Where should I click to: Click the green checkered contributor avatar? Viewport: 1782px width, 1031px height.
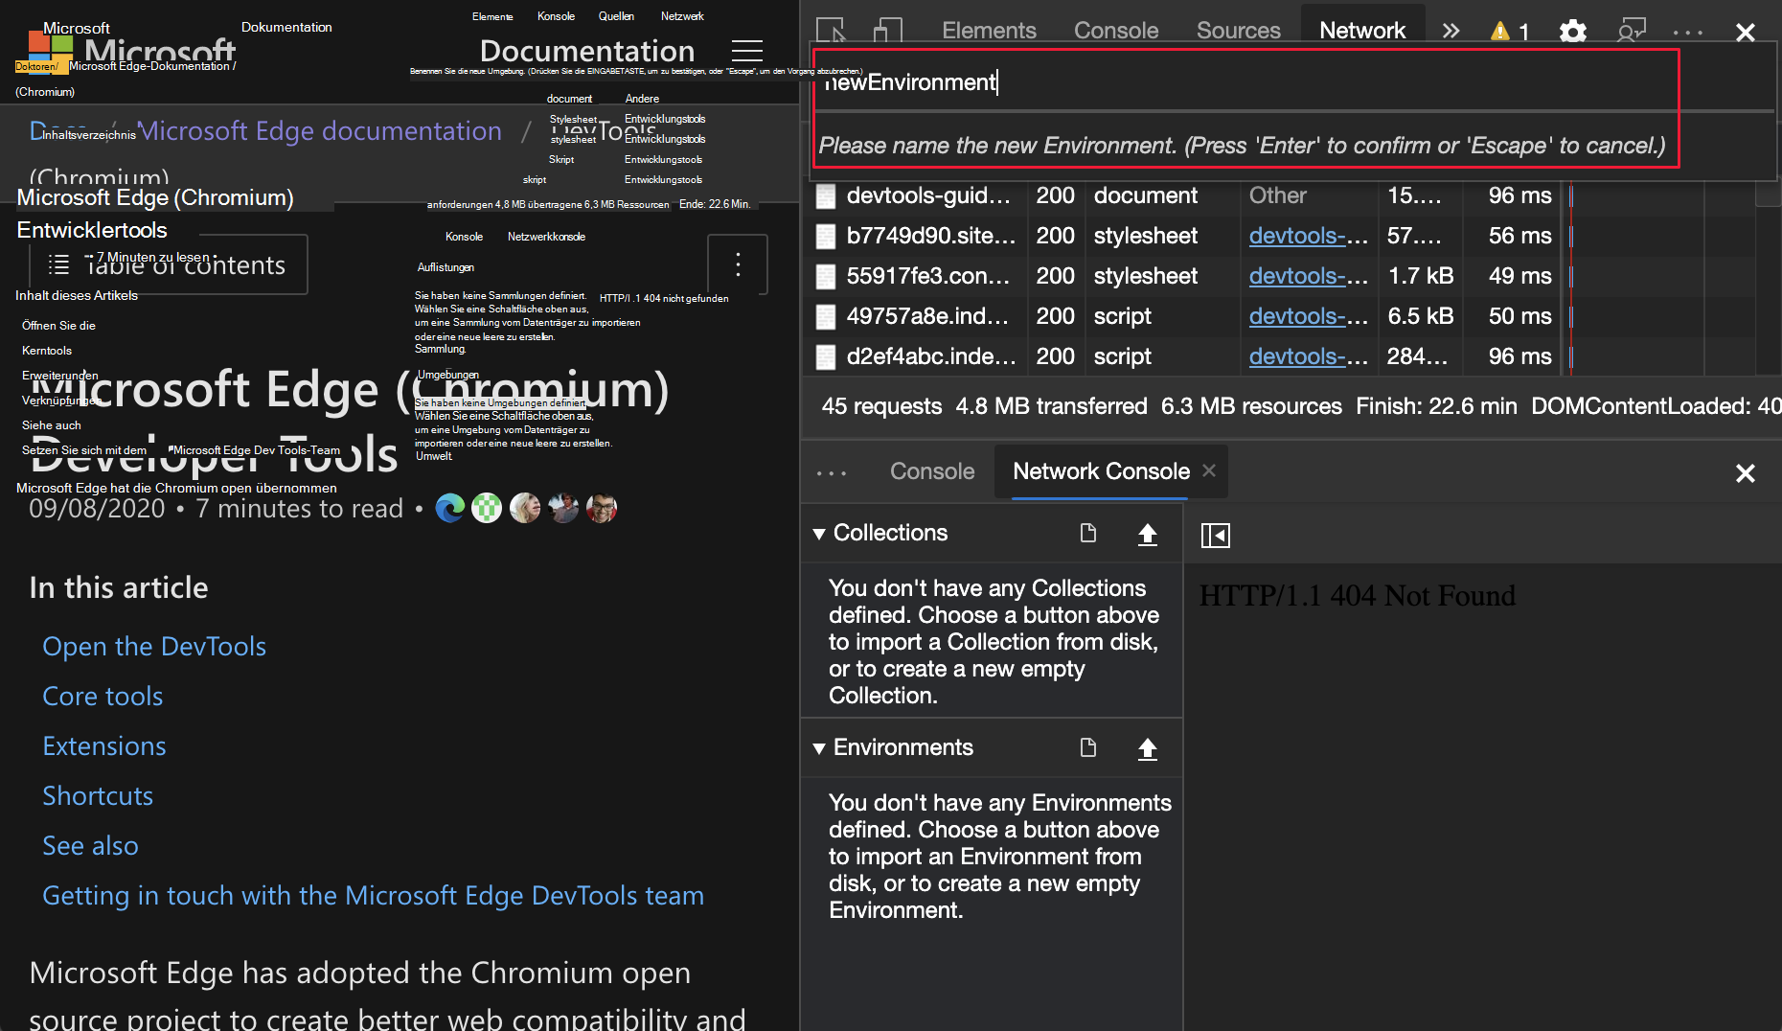(487, 508)
